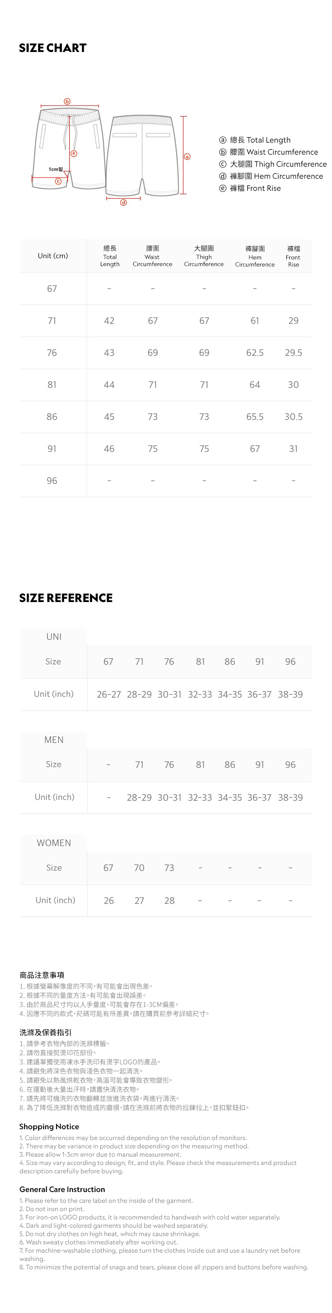Screen dimensions: 332x1313
Task: Click the SIZE REFERENCE heading
Action: pos(66,598)
